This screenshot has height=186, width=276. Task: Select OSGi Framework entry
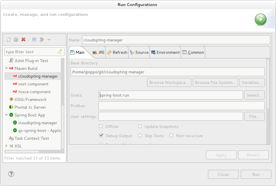[33, 99]
